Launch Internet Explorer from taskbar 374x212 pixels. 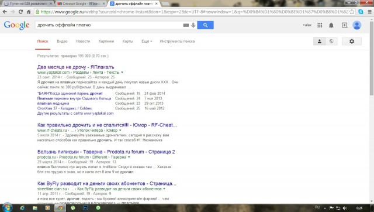[22, 208]
